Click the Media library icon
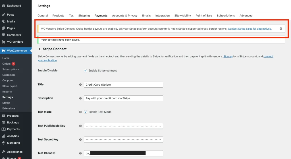Screen dimensions: 291x159 pos(3,21)
